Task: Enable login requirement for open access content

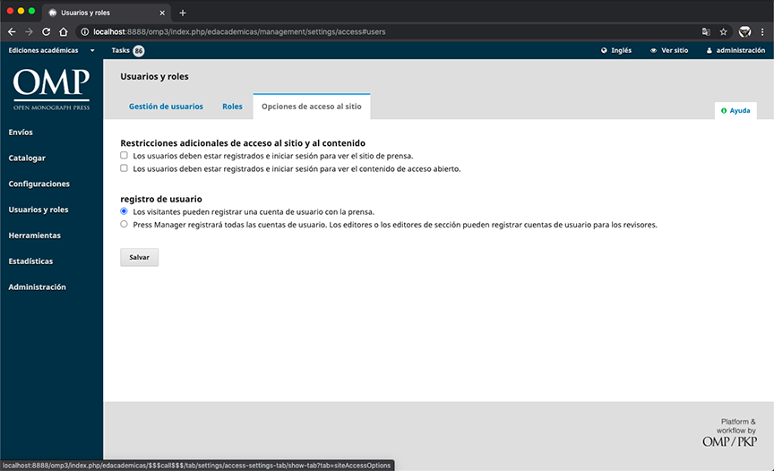Action: pos(125,168)
